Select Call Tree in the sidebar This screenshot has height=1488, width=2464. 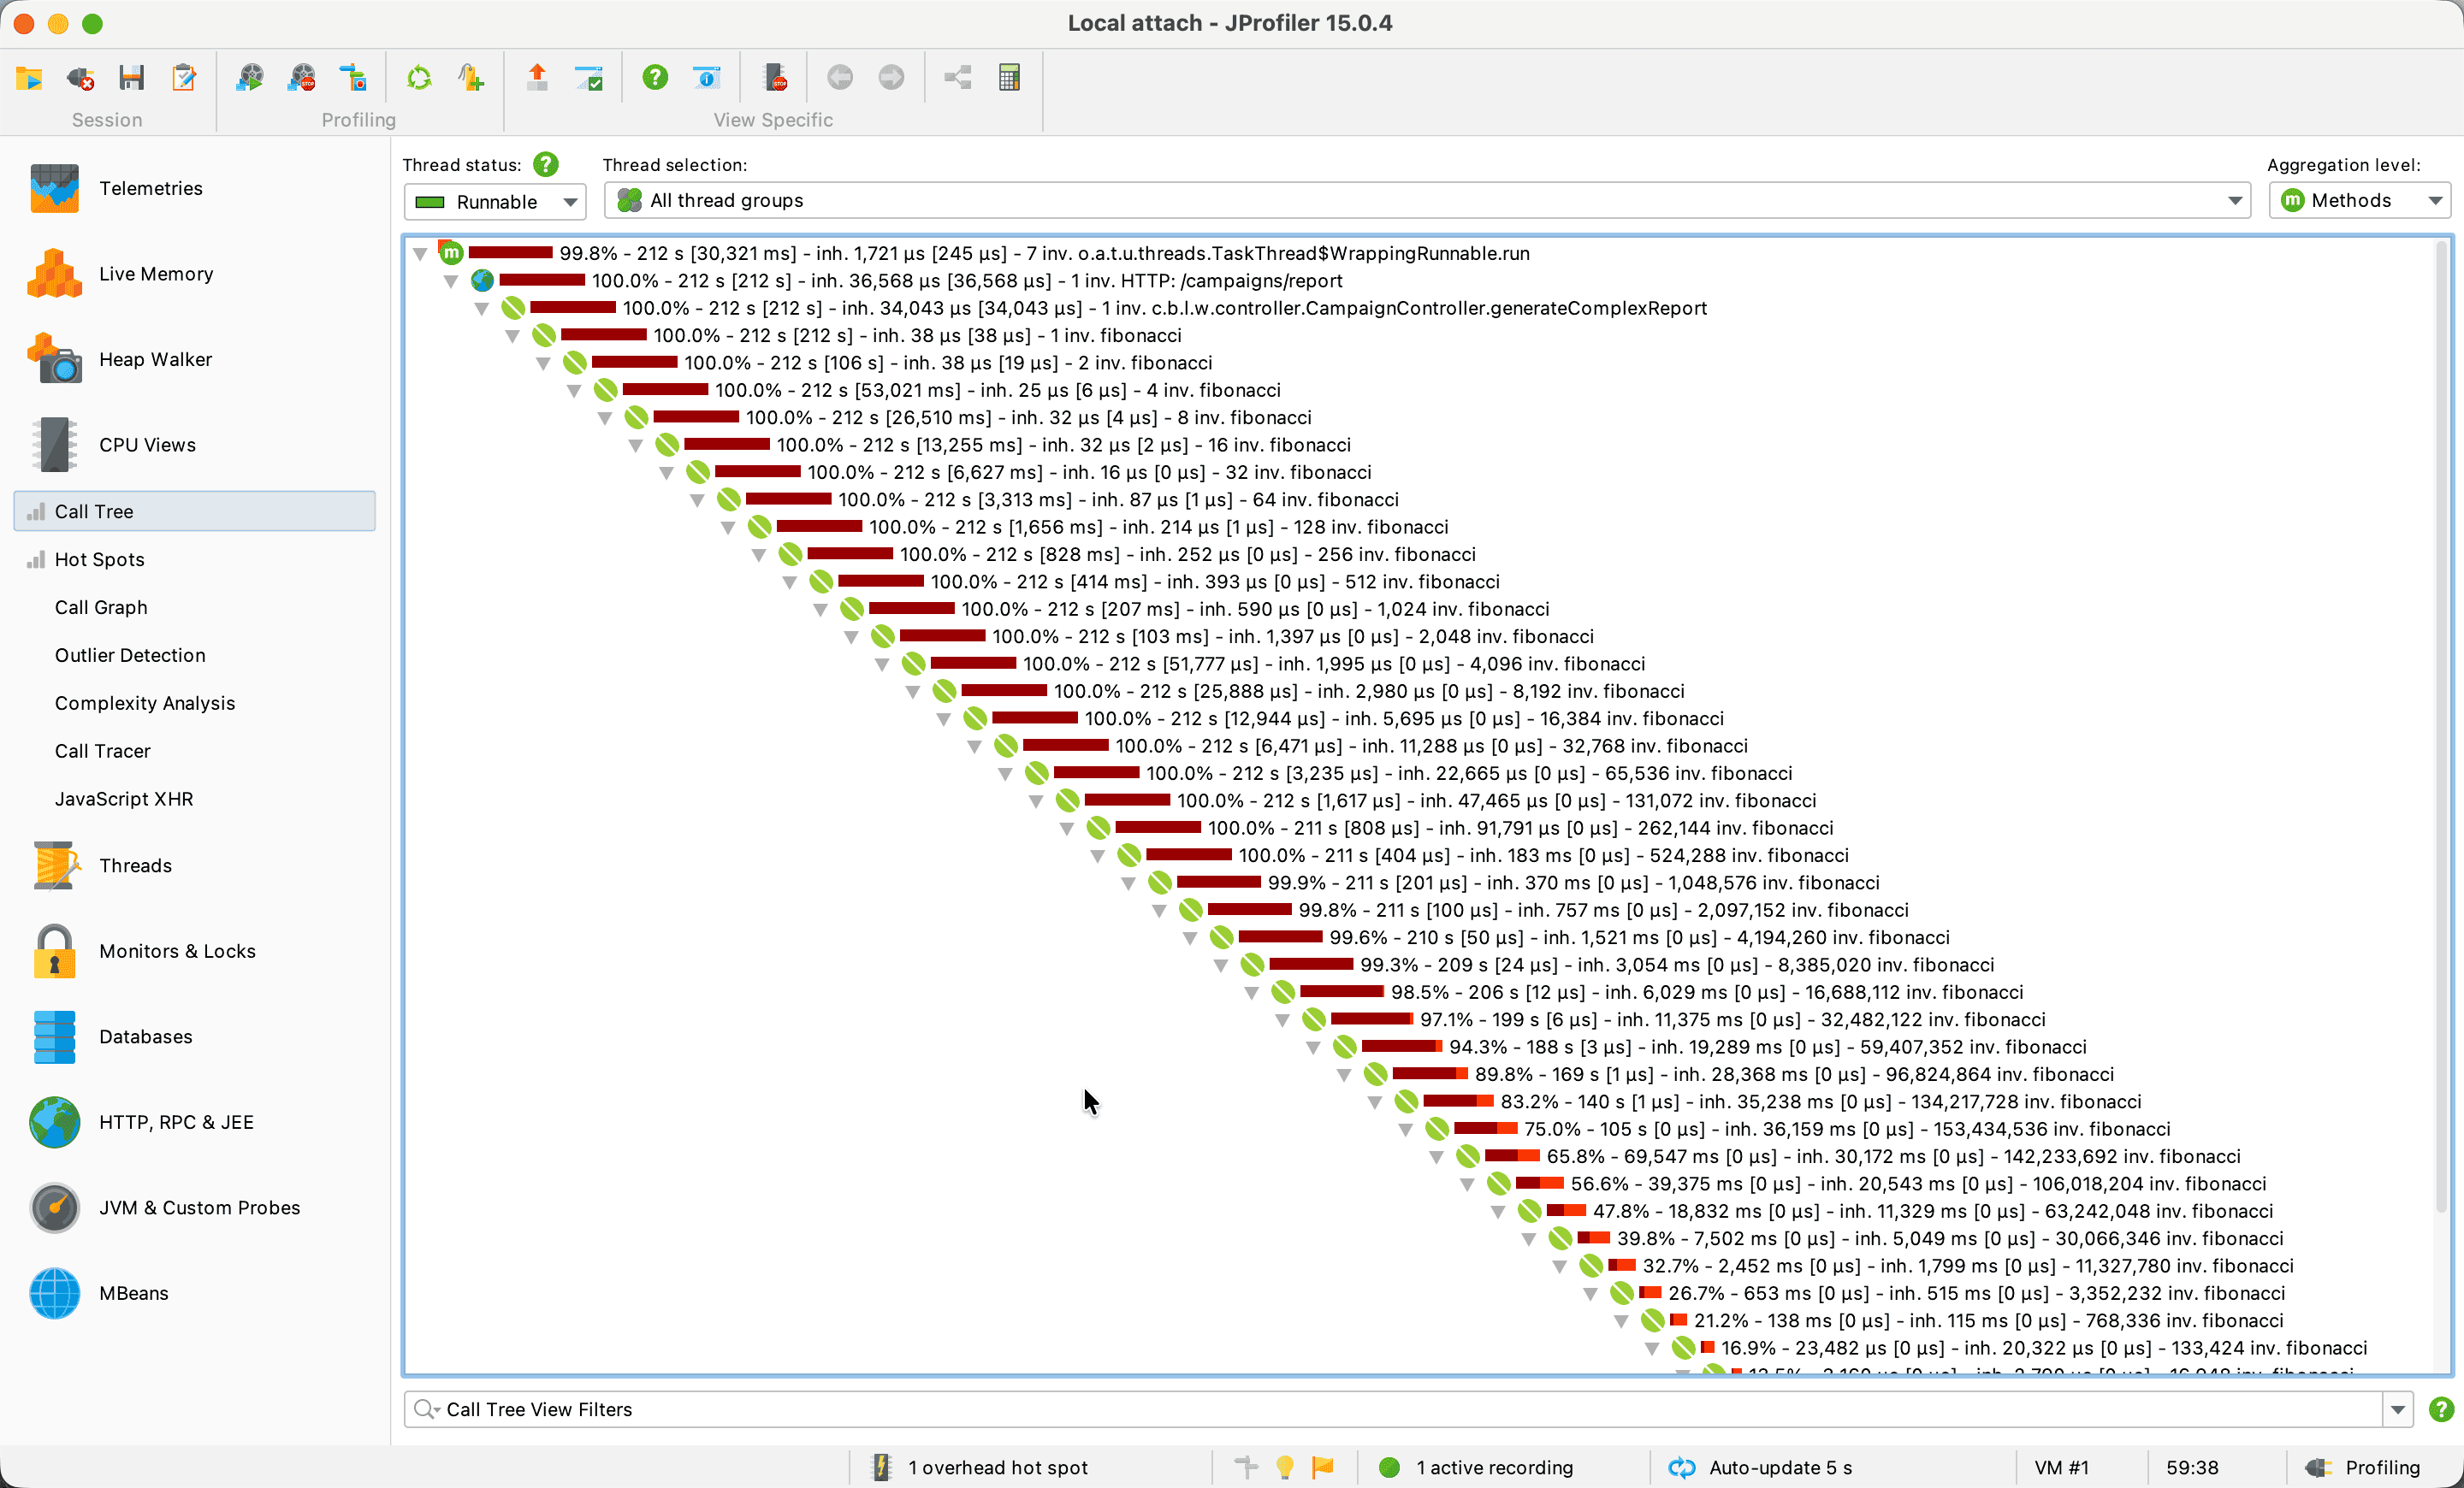pyautogui.click(x=195, y=511)
